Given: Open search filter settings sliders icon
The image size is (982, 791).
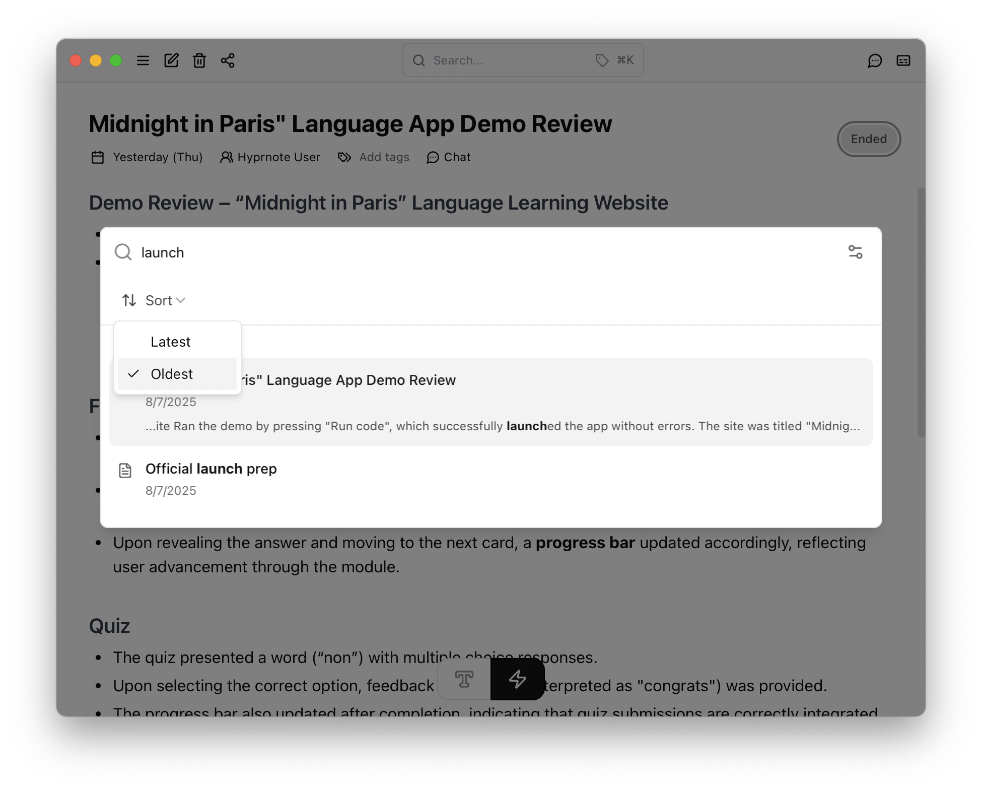Looking at the screenshot, I should [x=855, y=252].
